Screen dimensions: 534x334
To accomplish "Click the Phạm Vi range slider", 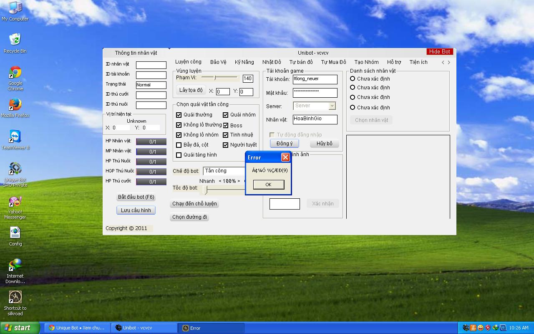I will pyautogui.click(x=220, y=78).
